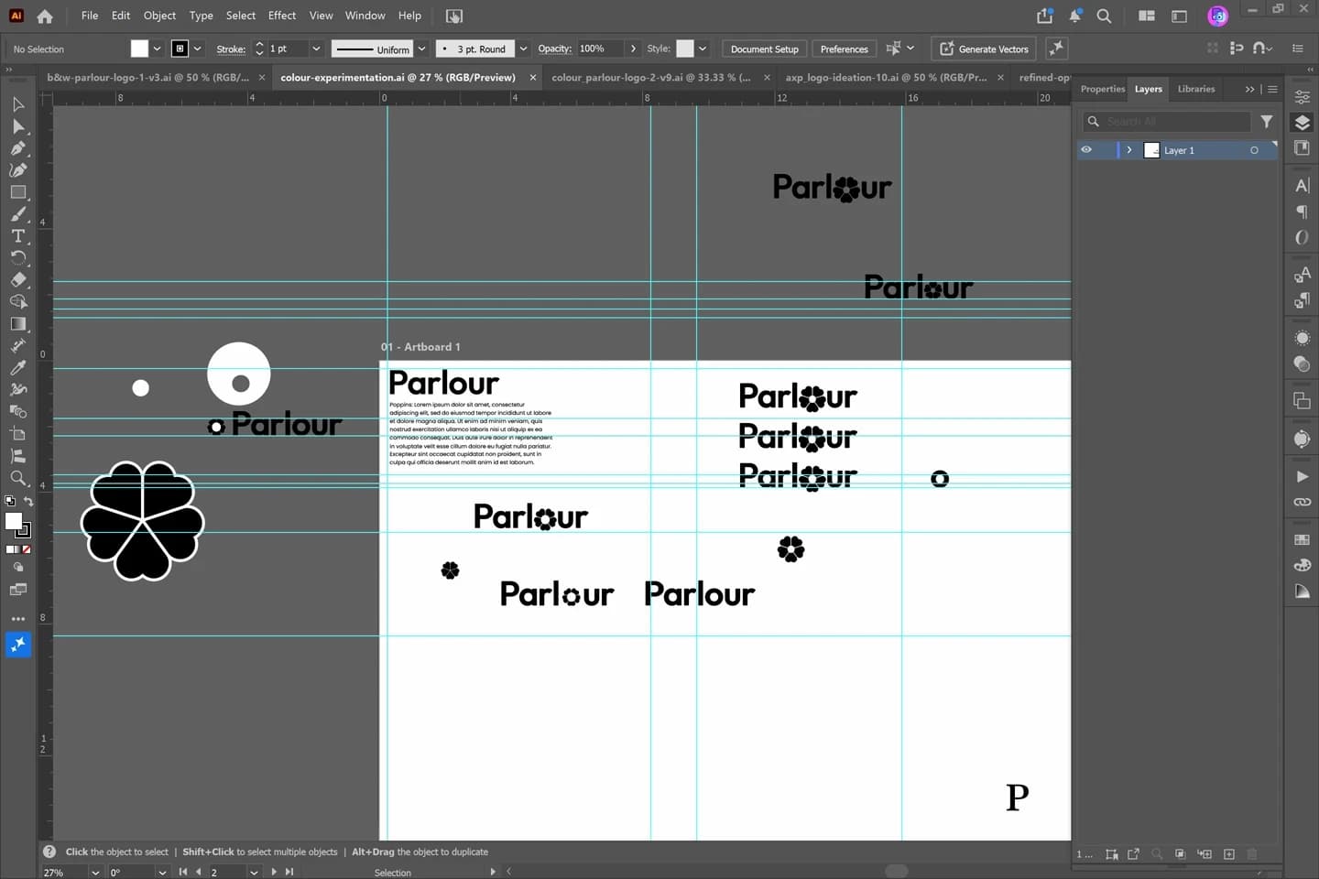The height and width of the screenshot is (879, 1319).
Task: Reset to default fill and stroke
Action: click(x=10, y=502)
